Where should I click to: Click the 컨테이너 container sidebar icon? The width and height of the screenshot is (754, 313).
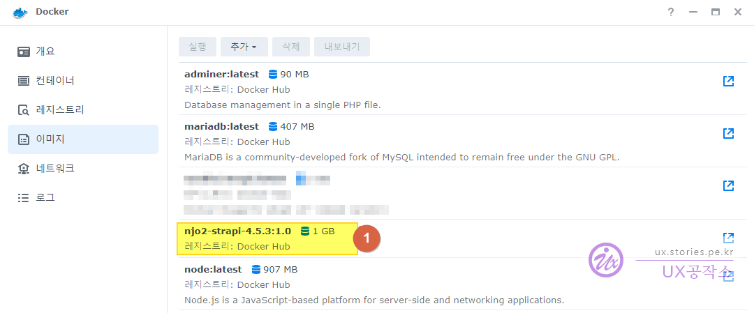point(24,81)
